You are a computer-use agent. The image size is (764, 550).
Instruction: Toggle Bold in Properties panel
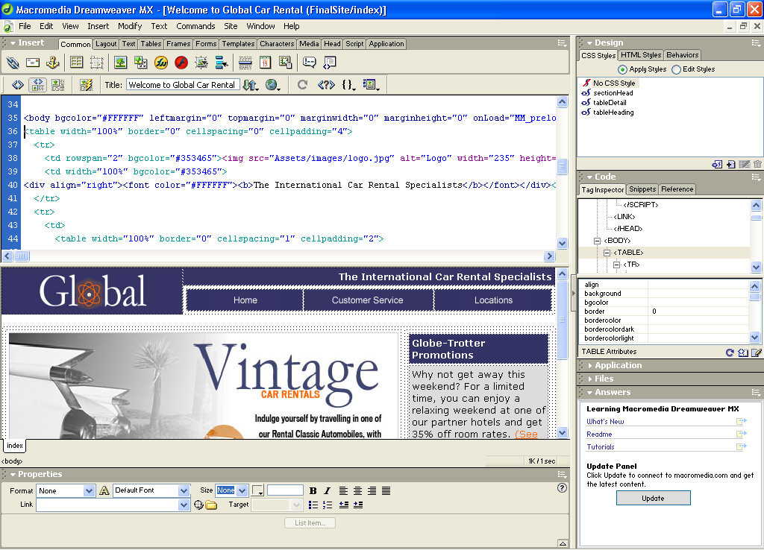pyautogui.click(x=313, y=490)
